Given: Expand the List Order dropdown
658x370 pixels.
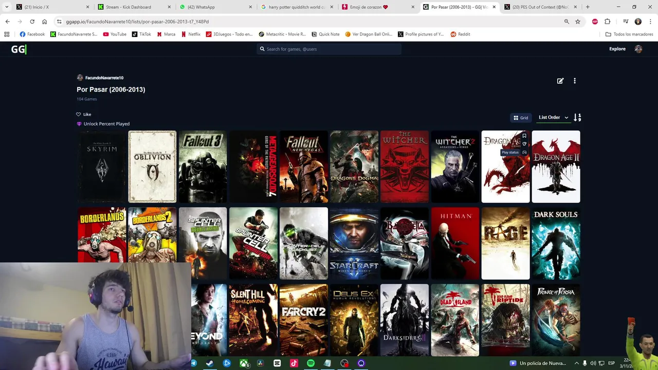Looking at the screenshot, I should [554, 118].
